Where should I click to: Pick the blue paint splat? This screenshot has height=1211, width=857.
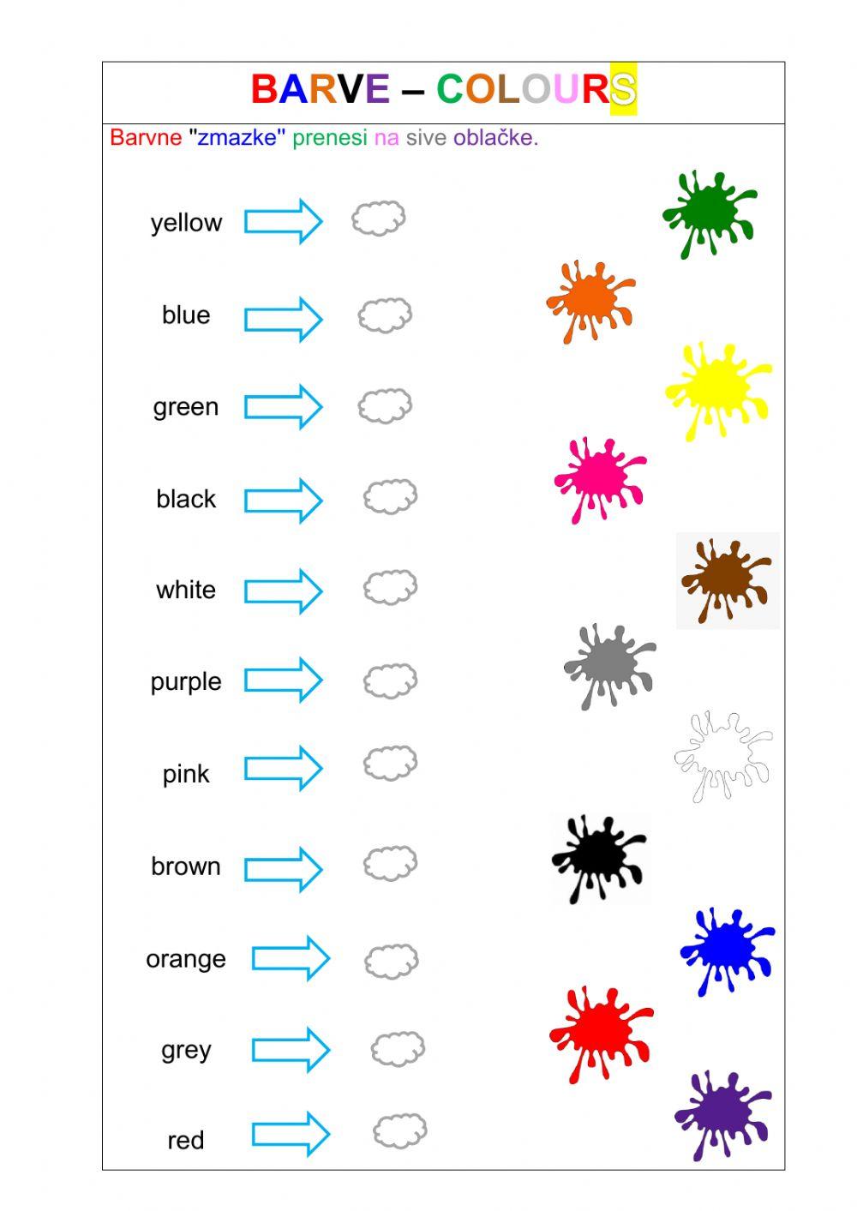(x=725, y=949)
